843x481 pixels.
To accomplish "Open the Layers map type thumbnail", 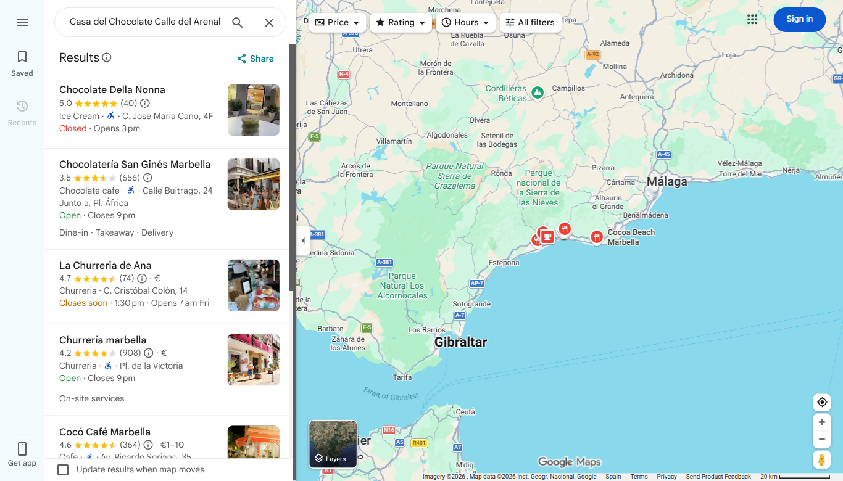I will (x=333, y=444).
